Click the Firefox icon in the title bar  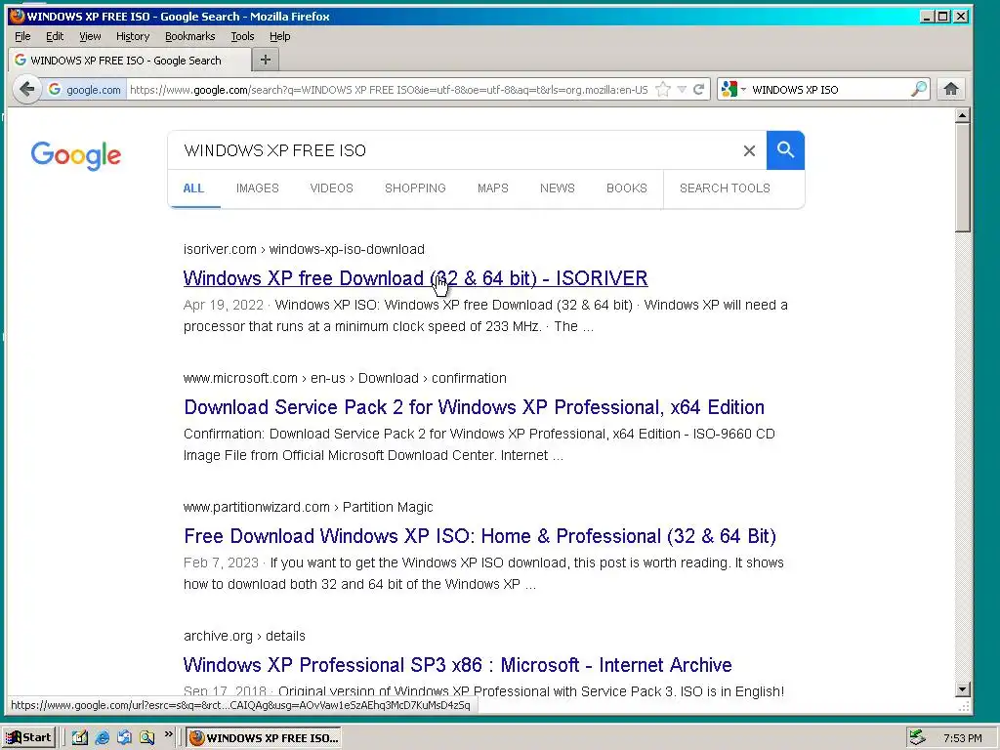point(18,16)
